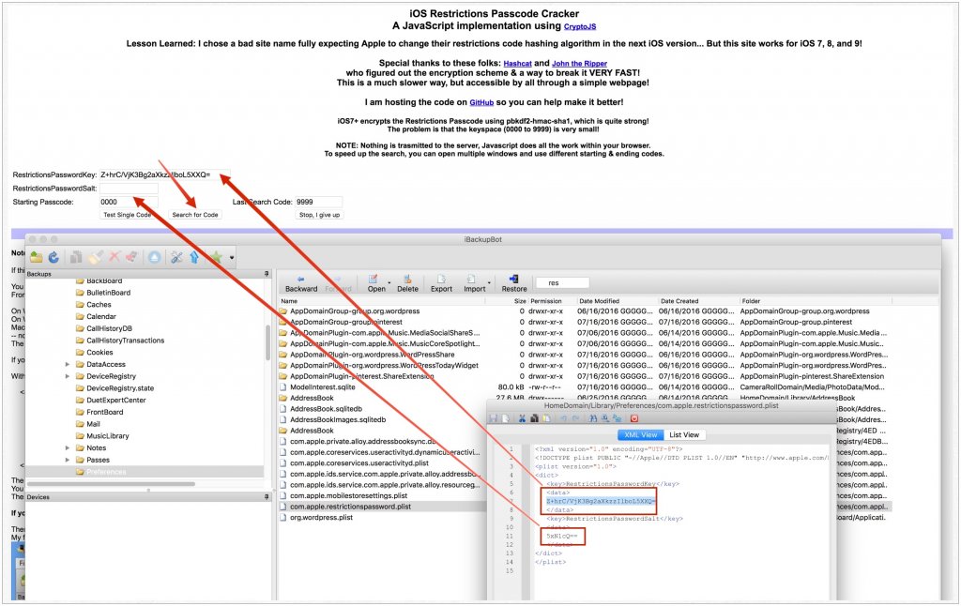
Task: Switch to XML View
Action: [x=642, y=434]
